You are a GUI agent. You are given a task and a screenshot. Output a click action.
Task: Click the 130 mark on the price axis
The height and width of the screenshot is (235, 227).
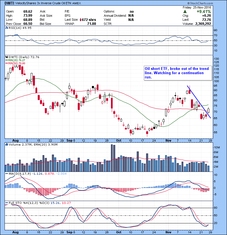(216, 59)
